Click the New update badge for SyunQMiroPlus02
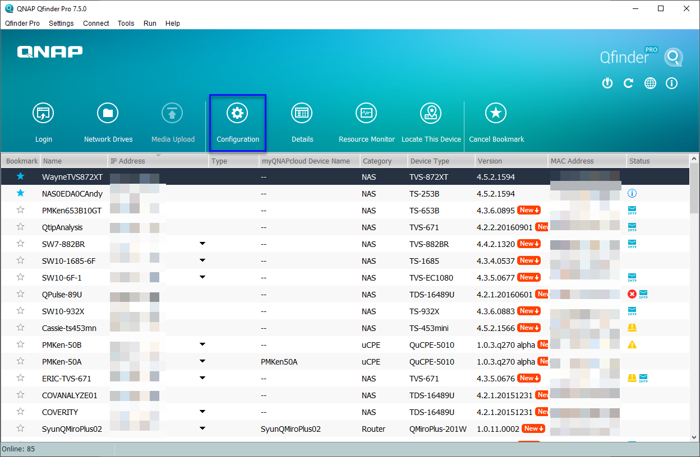This screenshot has height=457, width=700. click(533, 428)
